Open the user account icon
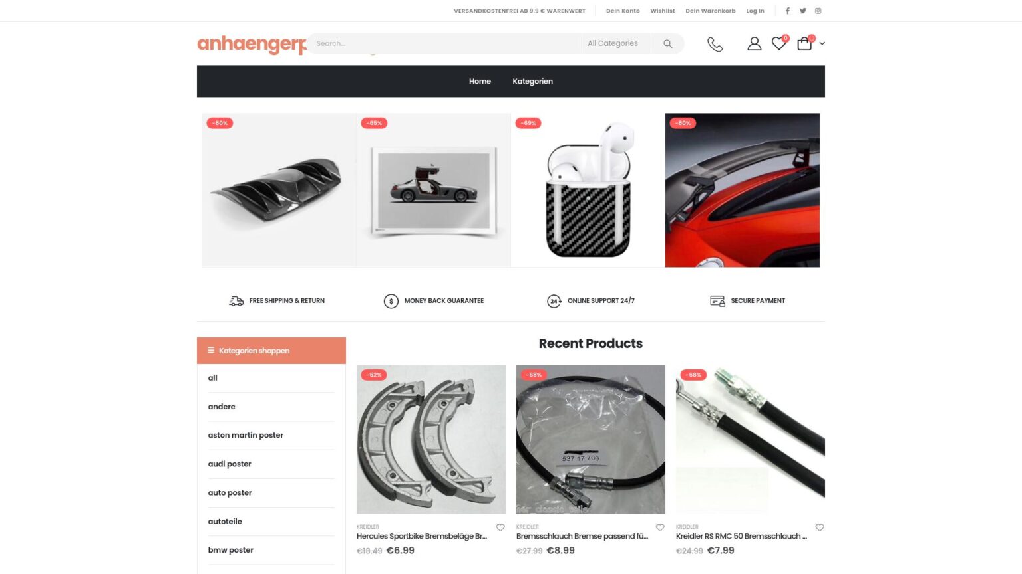The height and width of the screenshot is (574, 1022). (x=754, y=44)
